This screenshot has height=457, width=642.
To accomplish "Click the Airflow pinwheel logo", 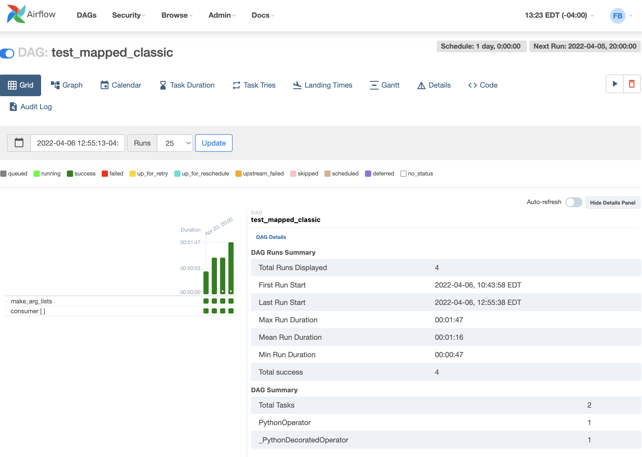I will click(x=16, y=14).
